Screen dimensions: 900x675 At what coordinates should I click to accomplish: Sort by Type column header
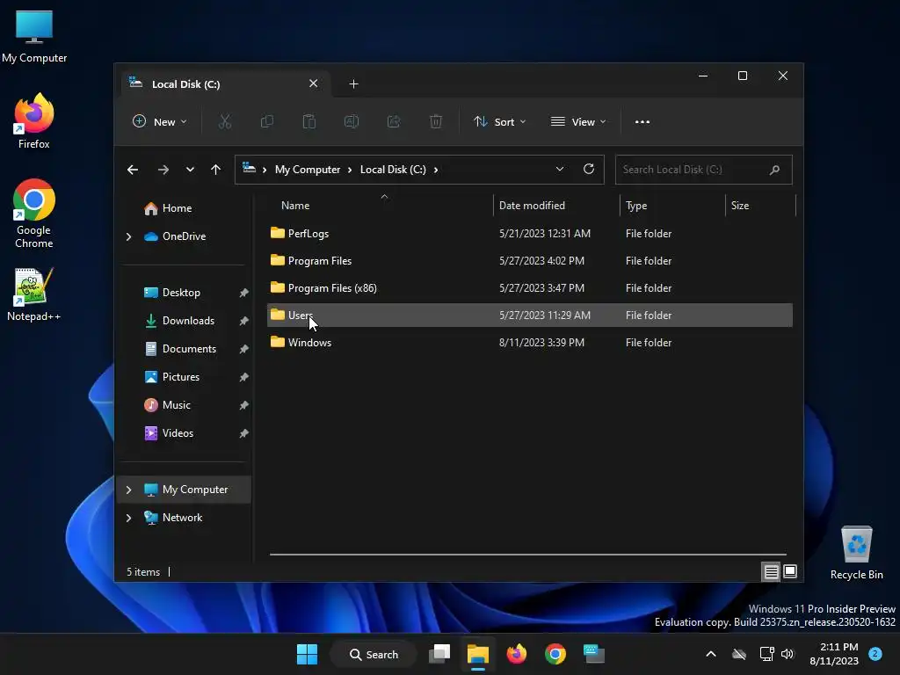coord(672,206)
